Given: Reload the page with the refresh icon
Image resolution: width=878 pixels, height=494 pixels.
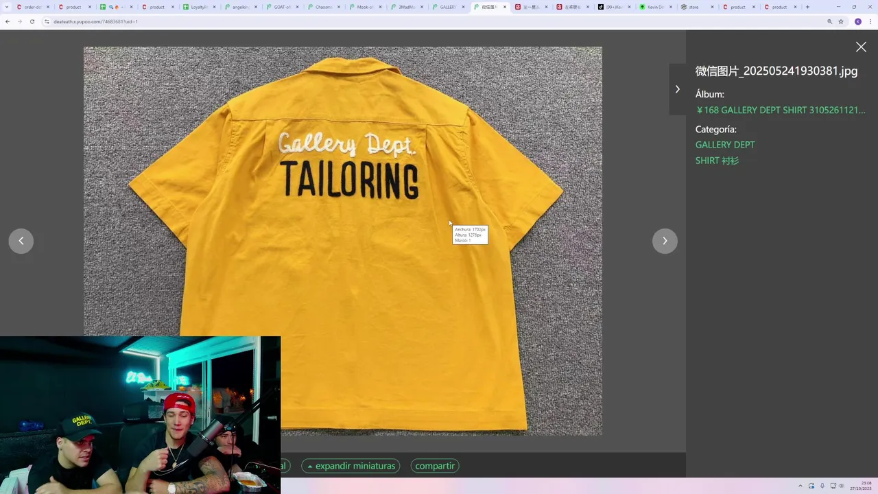Looking at the screenshot, I should coord(32,21).
